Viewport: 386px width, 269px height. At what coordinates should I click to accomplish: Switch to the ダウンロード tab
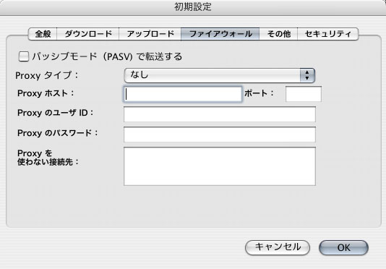click(x=88, y=34)
